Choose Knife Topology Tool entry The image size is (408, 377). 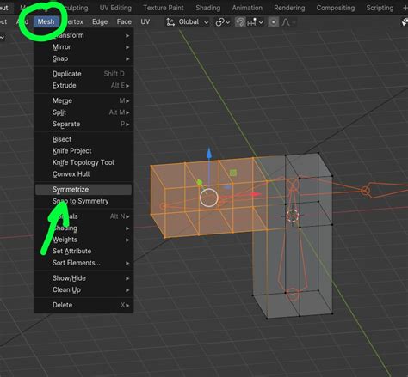coord(83,162)
